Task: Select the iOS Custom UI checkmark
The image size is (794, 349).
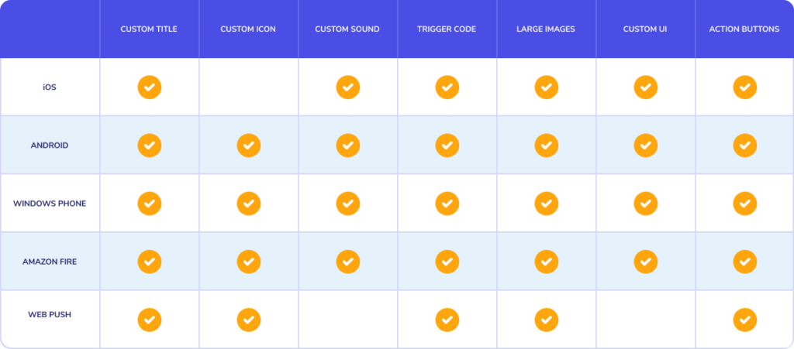Action: (x=646, y=87)
